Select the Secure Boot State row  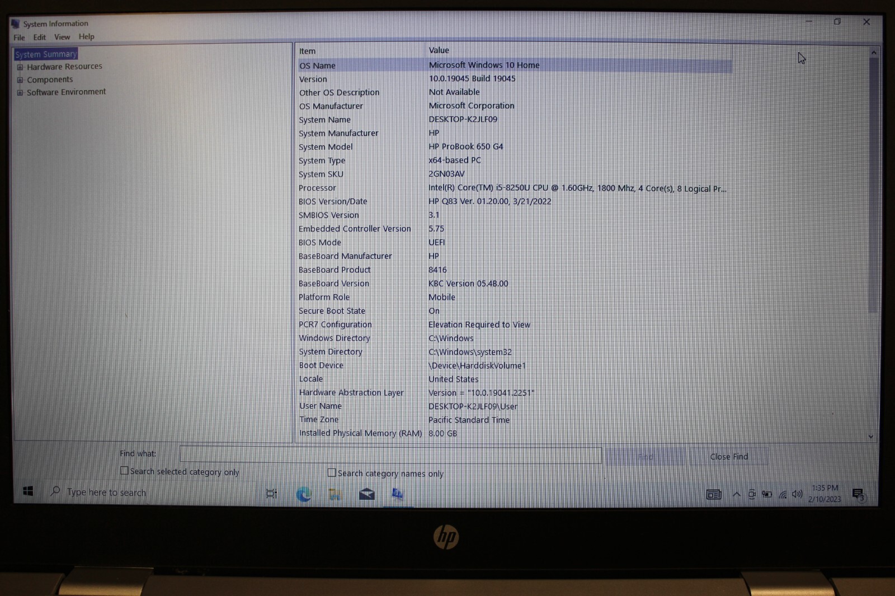[515, 311]
